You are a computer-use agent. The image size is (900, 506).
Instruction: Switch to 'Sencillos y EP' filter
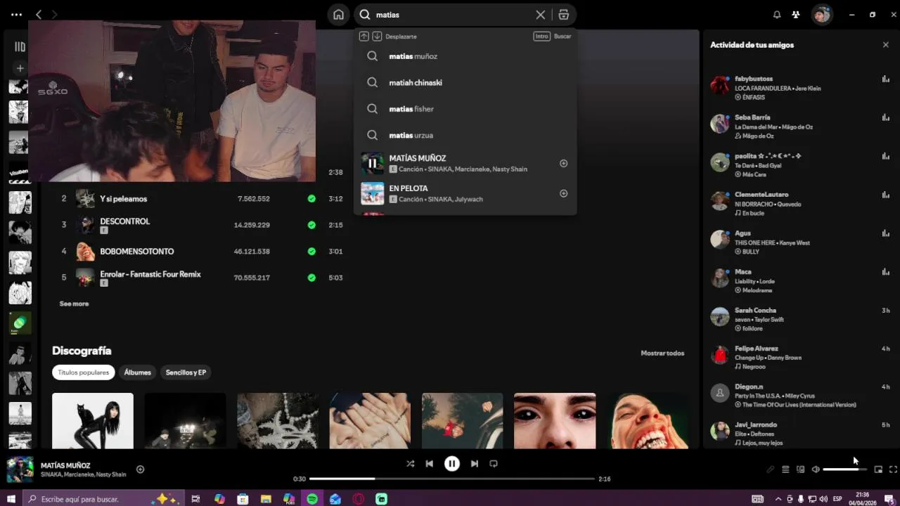(x=186, y=372)
